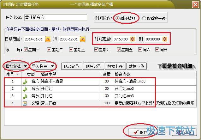Click the 数据下移 button
The height and width of the screenshot is (140, 201).
tap(137, 66)
